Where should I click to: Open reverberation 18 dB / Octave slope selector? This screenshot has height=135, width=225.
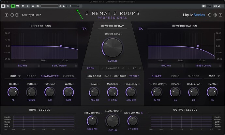tap(203, 66)
